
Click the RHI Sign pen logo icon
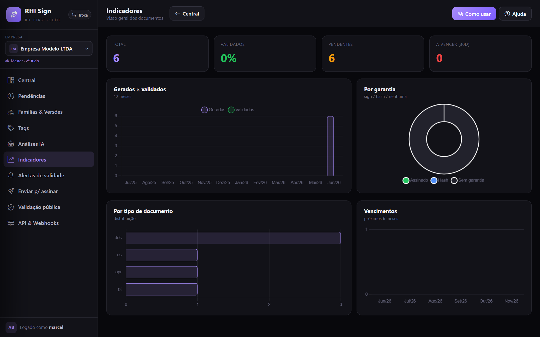(14, 14)
